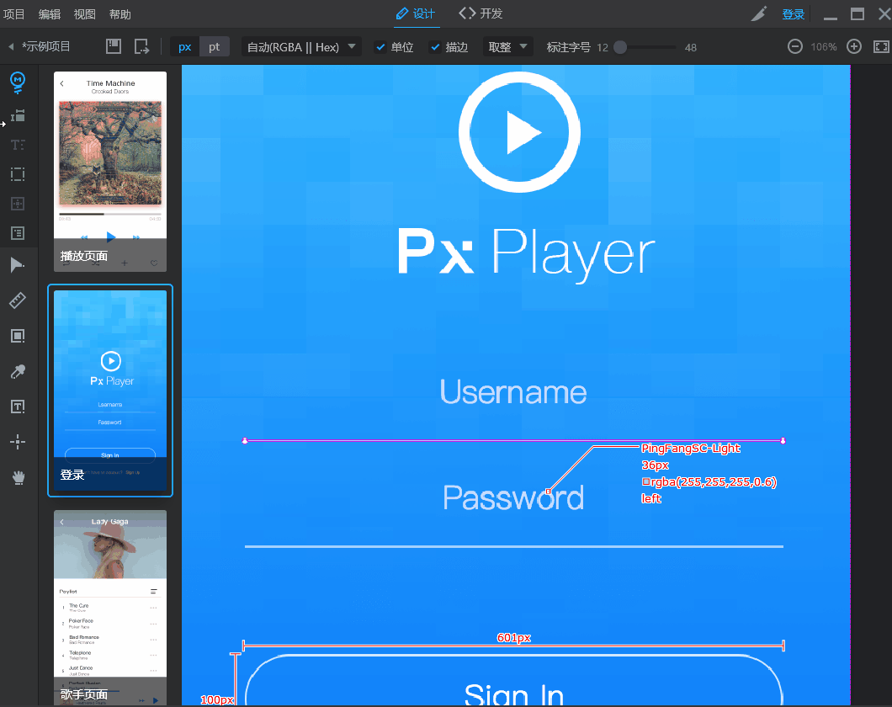Uncheck the 单位 checkbox
The image size is (892, 707).
(x=380, y=47)
